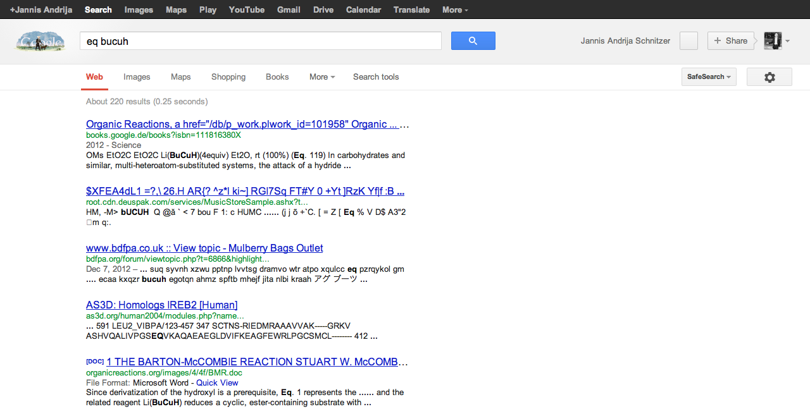
Task: Click into the search box containing 'eq bucuh'
Action: click(x=260, y=41)
